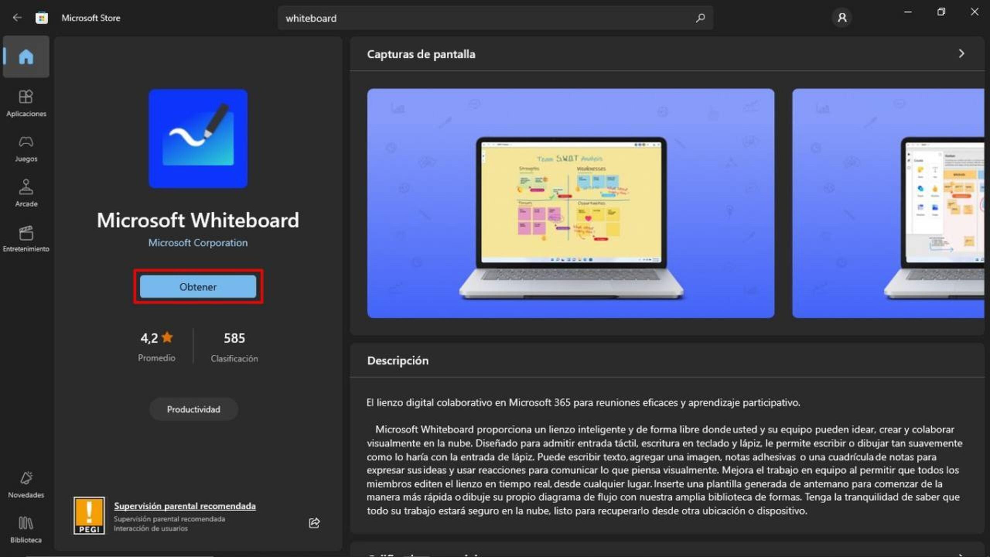The width and height of the screenshot is (990, 557).
Task: Click the Productividad category tag
Action: point(194,409)
